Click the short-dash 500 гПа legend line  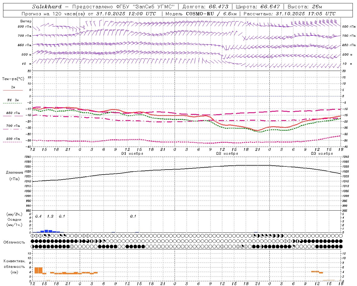tap(13, 142)
